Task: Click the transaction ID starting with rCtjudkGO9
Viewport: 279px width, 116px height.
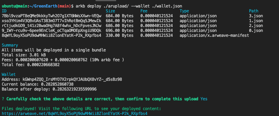Action: point(52,26)
